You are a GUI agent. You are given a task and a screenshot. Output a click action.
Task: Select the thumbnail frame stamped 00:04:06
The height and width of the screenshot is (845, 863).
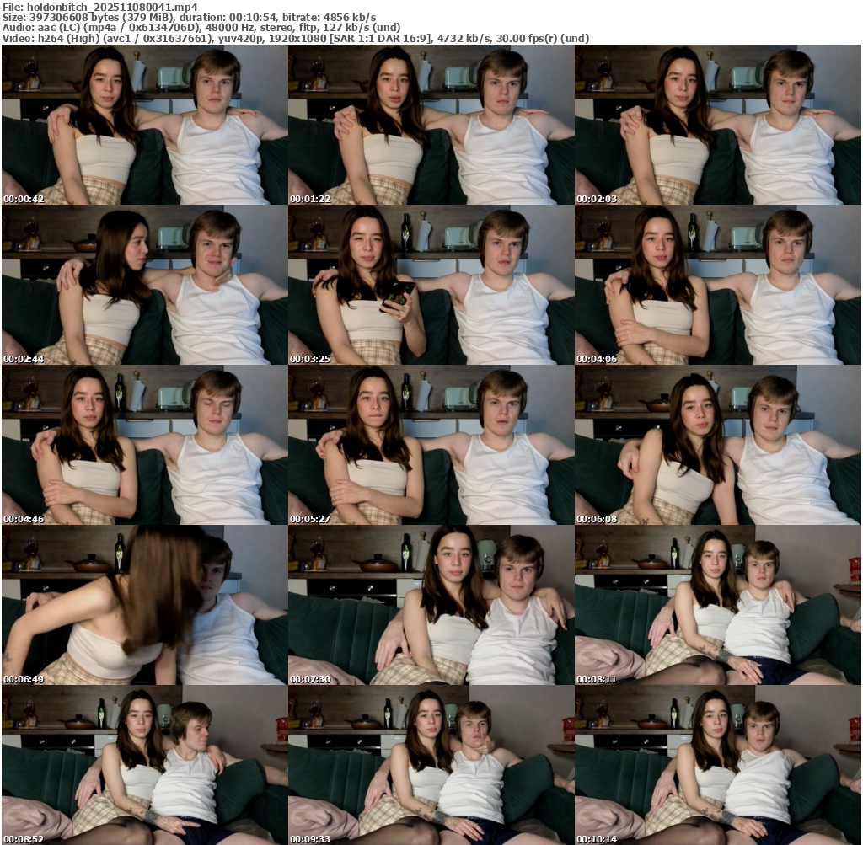(718, 285)
